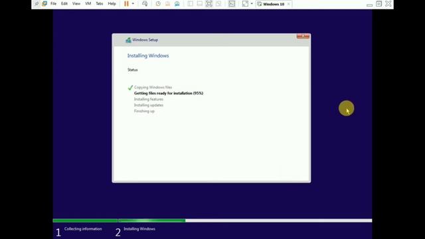Close the Windows 10 tab
425x239 pixels.
coord(289,4)
